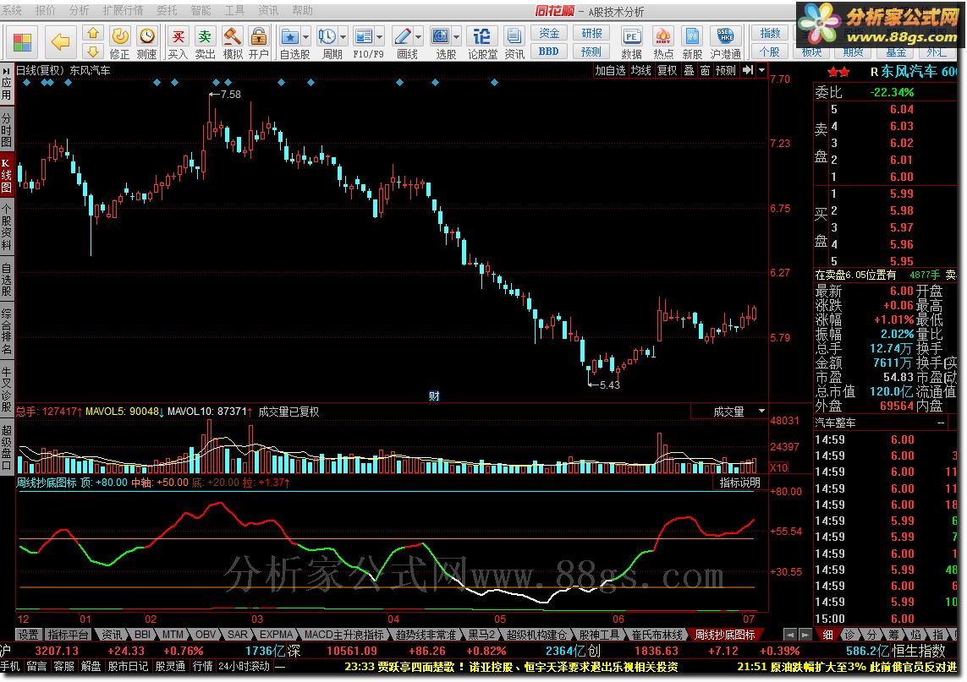Switch to the MACD主升浪指标 tab

[x=344, y=634]
